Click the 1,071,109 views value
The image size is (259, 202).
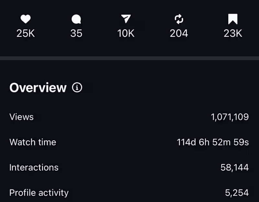(x=230, y=117)
